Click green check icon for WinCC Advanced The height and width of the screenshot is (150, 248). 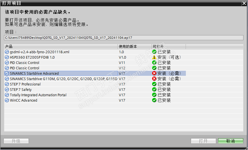tap(154, 100)
